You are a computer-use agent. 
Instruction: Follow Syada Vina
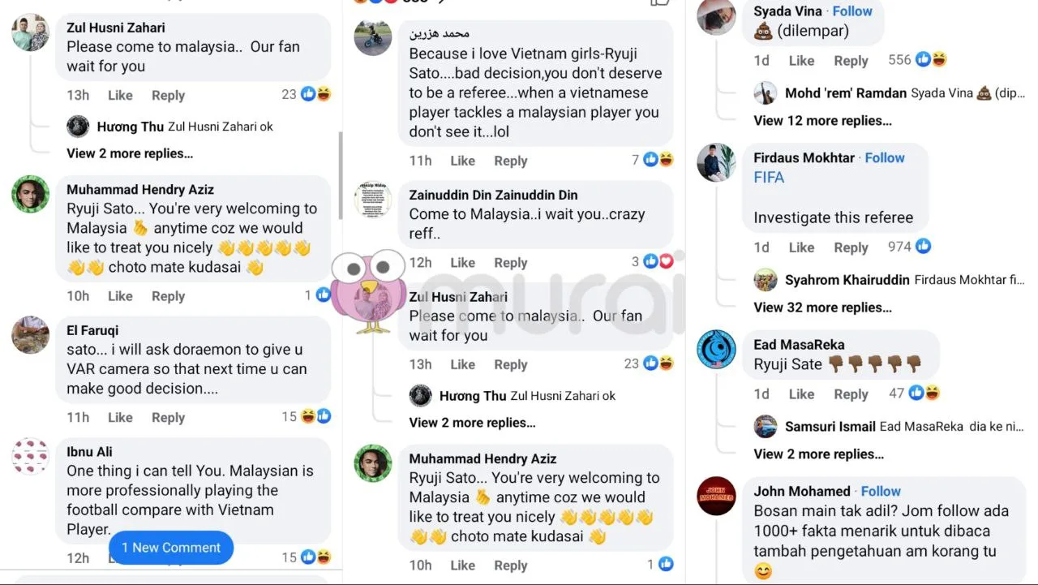tap(852, 11)
